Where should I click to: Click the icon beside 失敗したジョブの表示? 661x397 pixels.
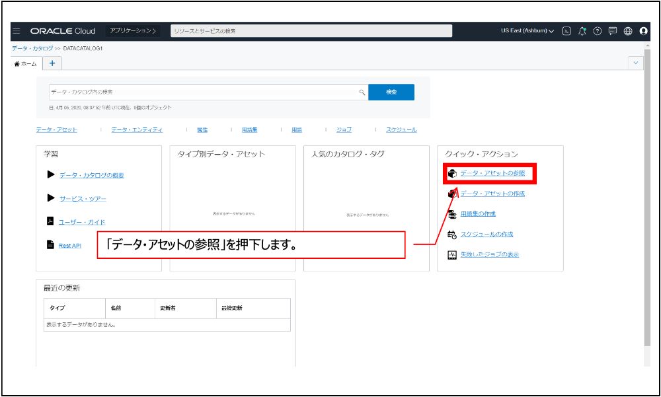tap(452, 254)
